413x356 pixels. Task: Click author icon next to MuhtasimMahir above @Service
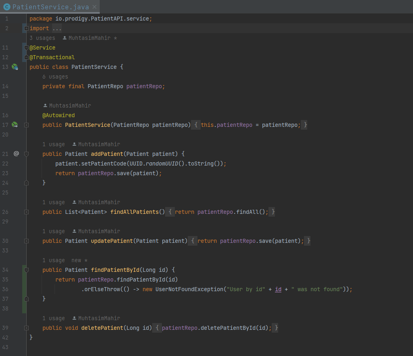(65, 38)
